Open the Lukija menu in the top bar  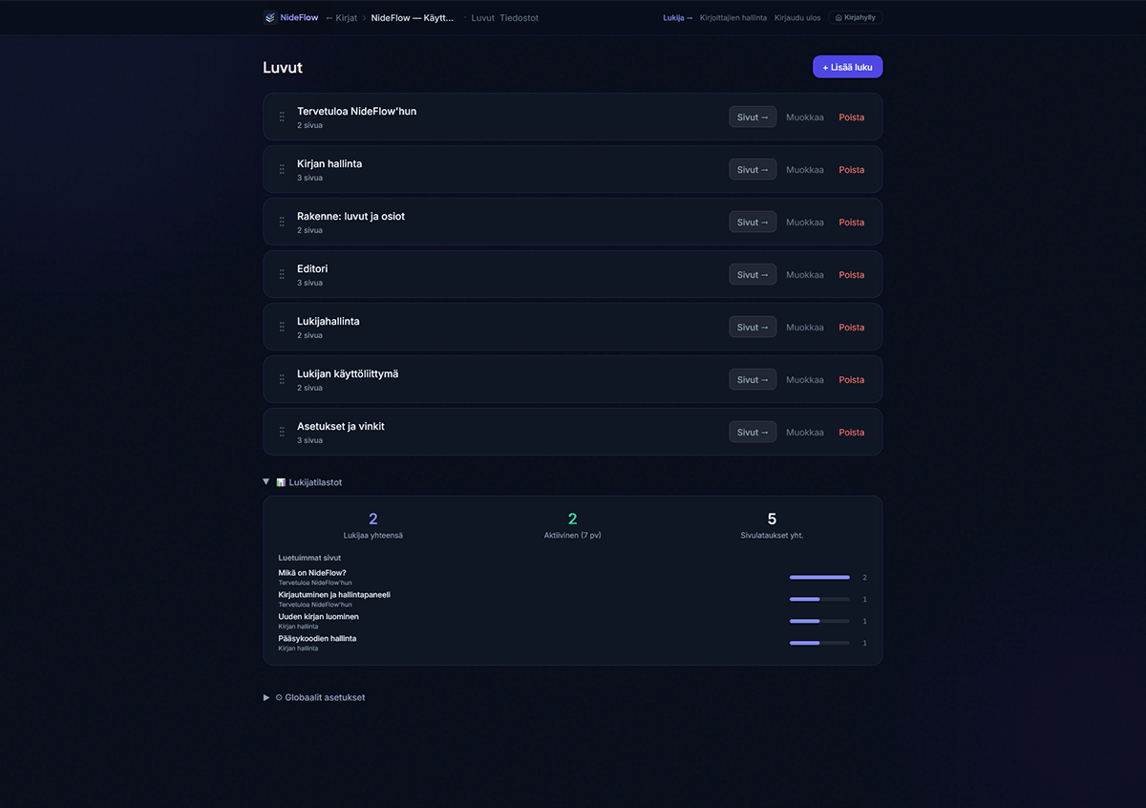click(x=677, y=17)
